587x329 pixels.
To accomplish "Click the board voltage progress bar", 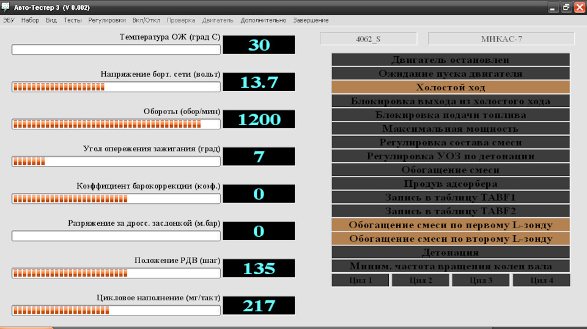I will coord(116,87).
